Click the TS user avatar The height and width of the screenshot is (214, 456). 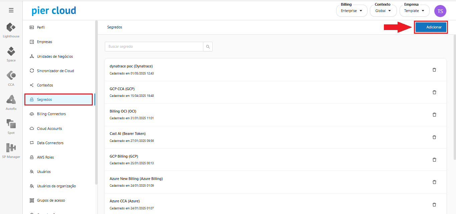[440, 11]
